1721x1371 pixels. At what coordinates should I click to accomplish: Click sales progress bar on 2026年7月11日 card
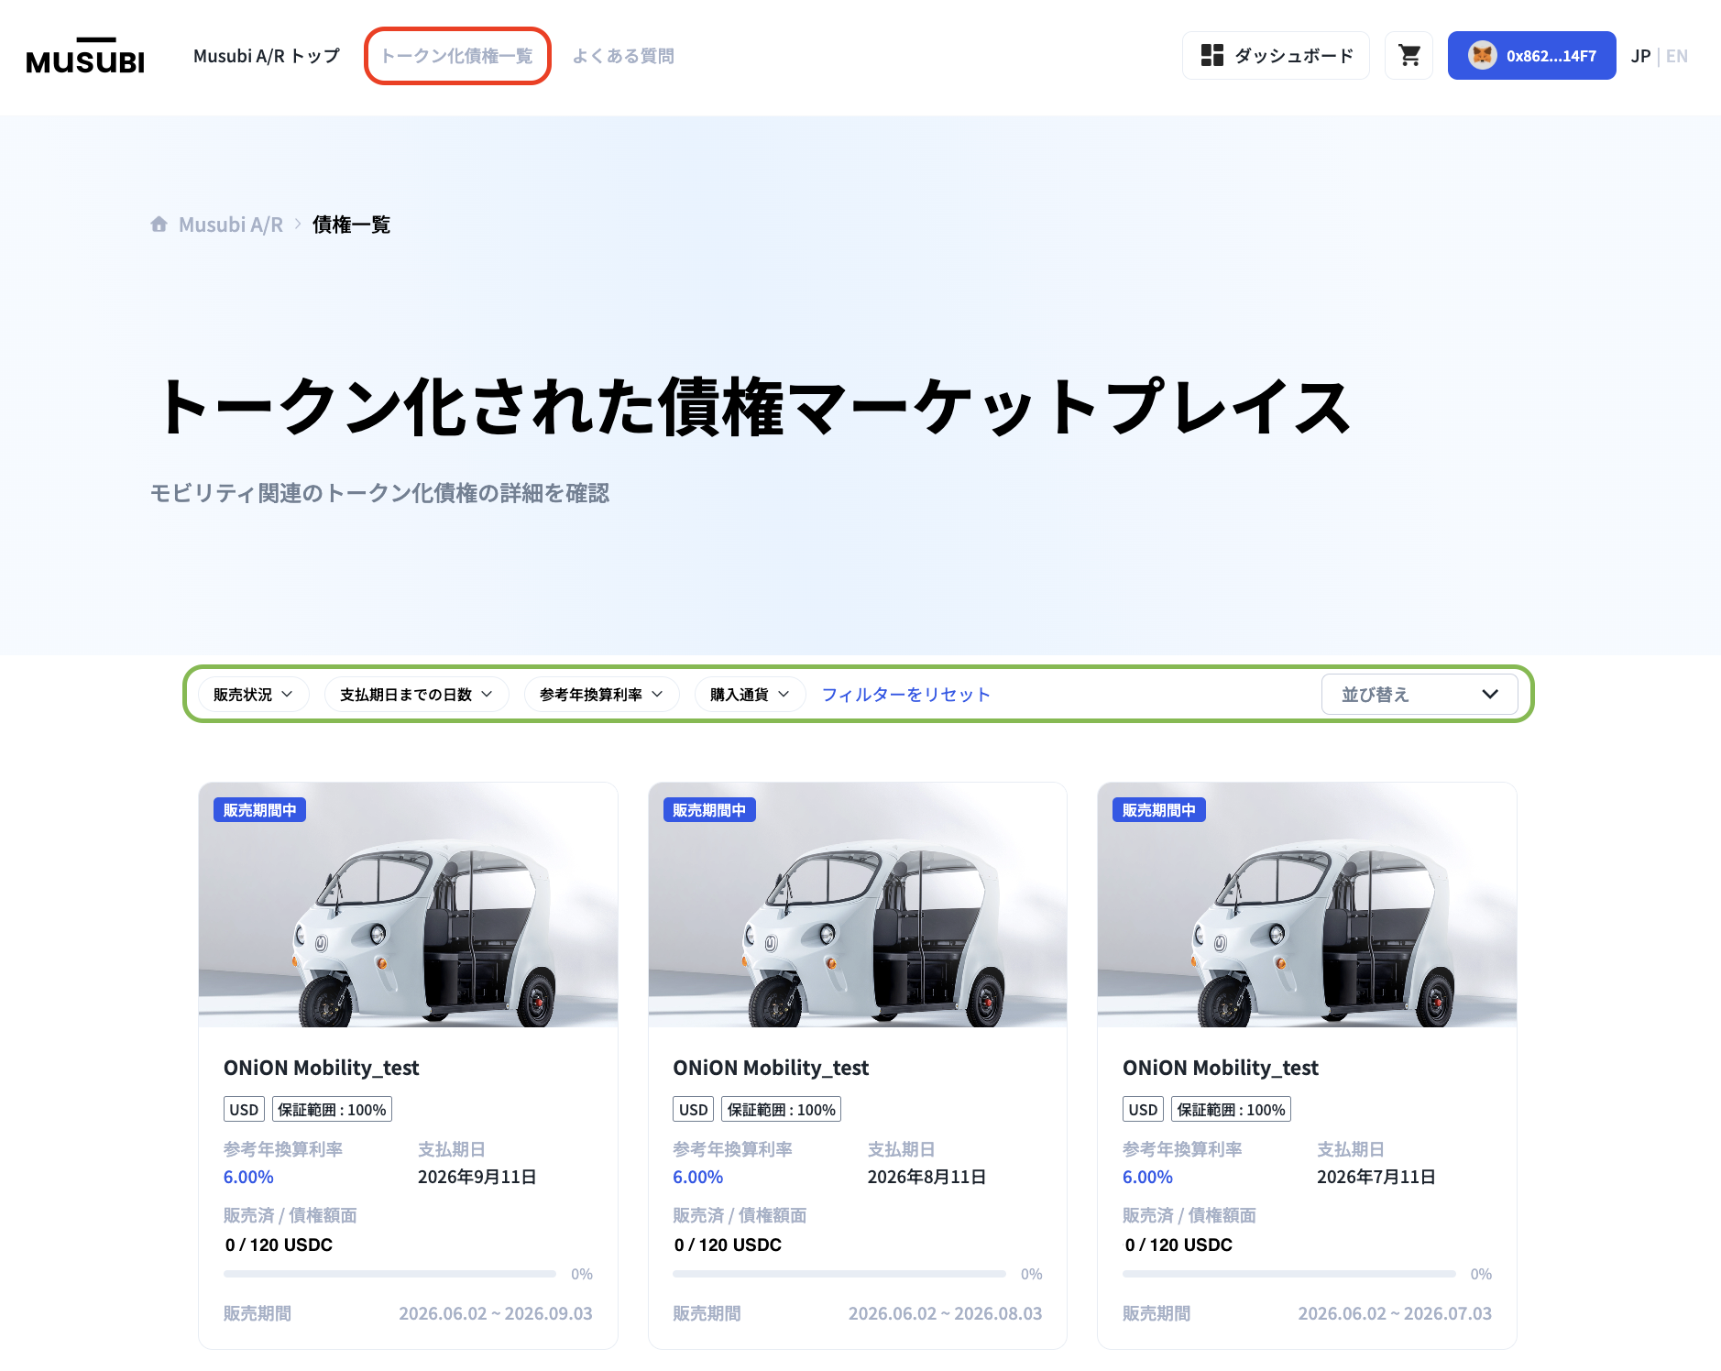point(1289,1274)
